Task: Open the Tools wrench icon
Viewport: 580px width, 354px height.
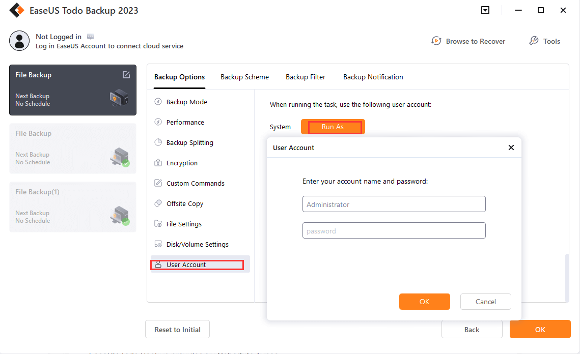Action: (534, 41)
